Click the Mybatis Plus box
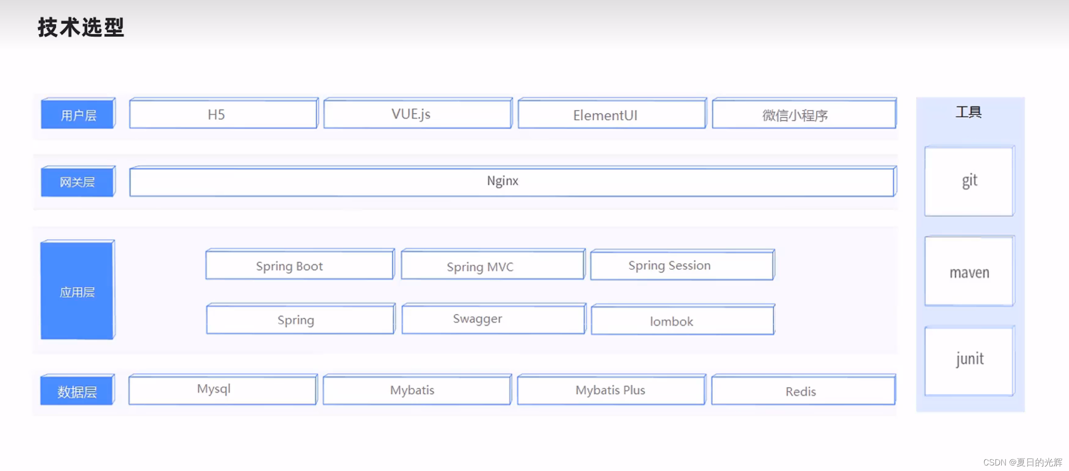Screen dimensions: 1069x471 pyautogui.click(x=612, y=390)
